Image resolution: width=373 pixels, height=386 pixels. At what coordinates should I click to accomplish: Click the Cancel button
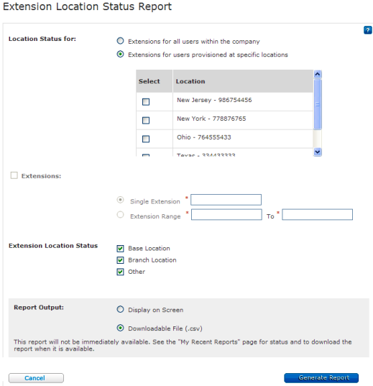click(x=36, y=378)
